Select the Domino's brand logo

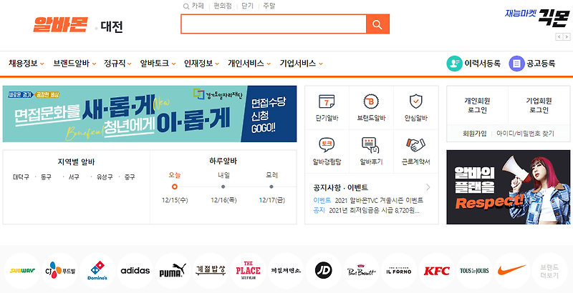click(97, 271)
